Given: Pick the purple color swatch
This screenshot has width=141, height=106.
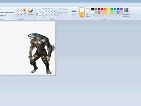Looking at the screenshot, I should coord(121,9).
